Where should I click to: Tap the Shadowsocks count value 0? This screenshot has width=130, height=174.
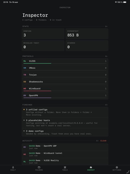point(106,82)
